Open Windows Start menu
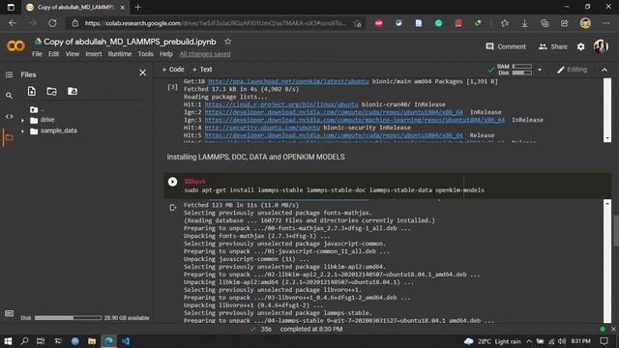Viewport: 619px width, 348px height. (8, 341)
